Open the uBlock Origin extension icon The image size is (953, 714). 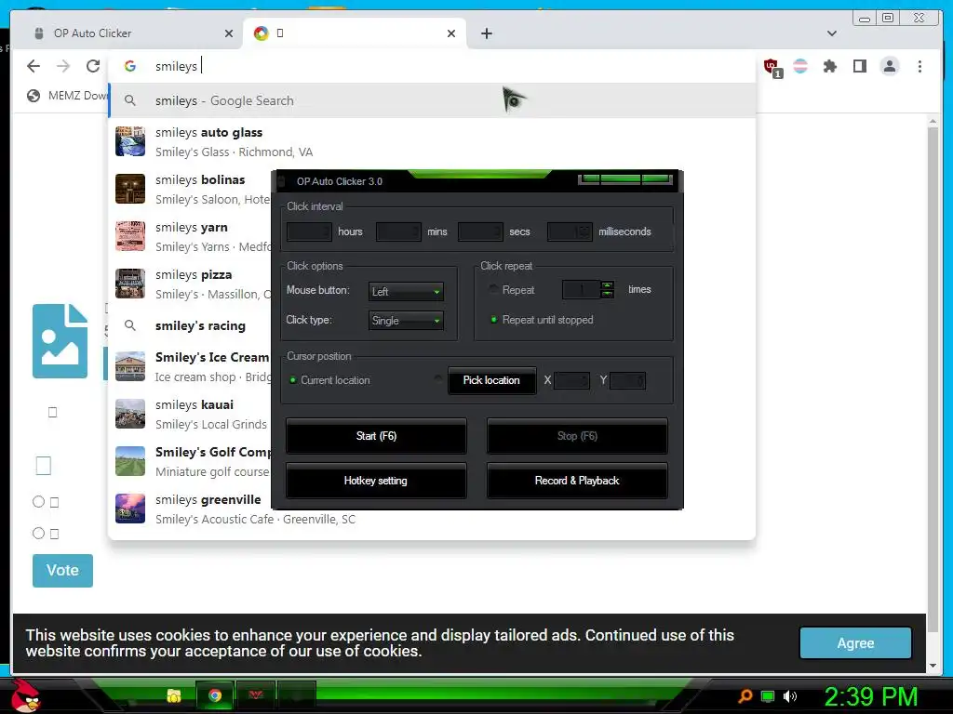coord(772,67)
